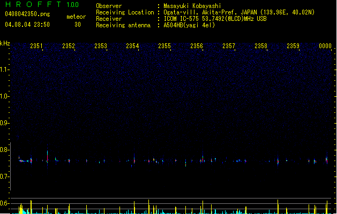The width and height of the screenshot is (337, 214).
Task: Click the 0.8 kHz frequency label
Action: [4, 150]
